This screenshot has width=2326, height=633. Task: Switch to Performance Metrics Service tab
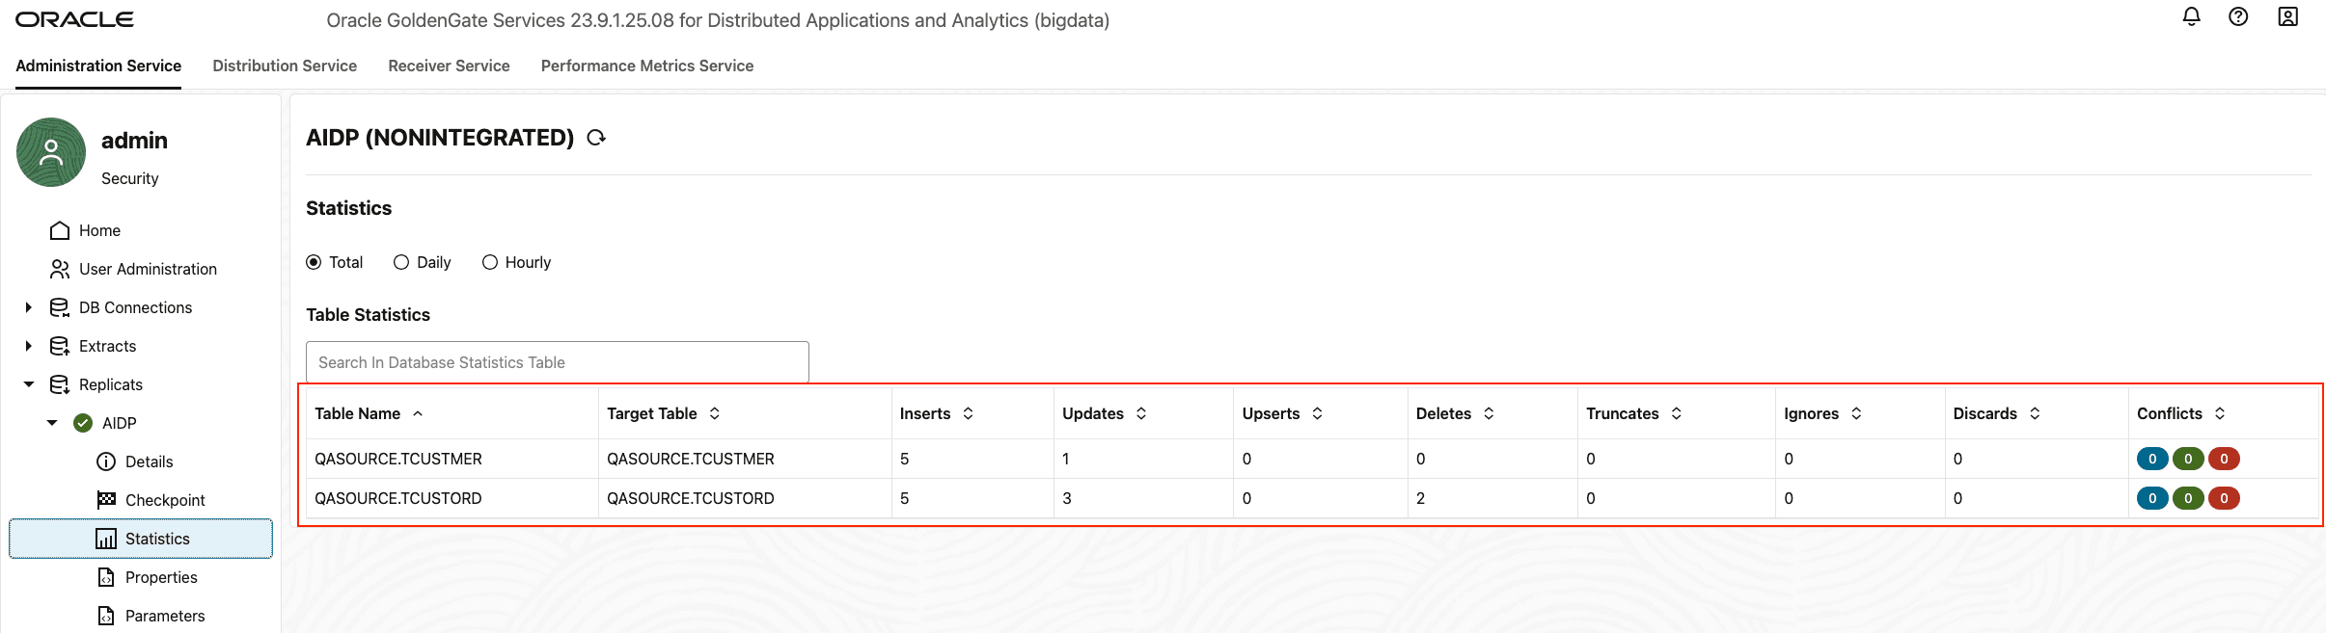(x=647, y=66)
